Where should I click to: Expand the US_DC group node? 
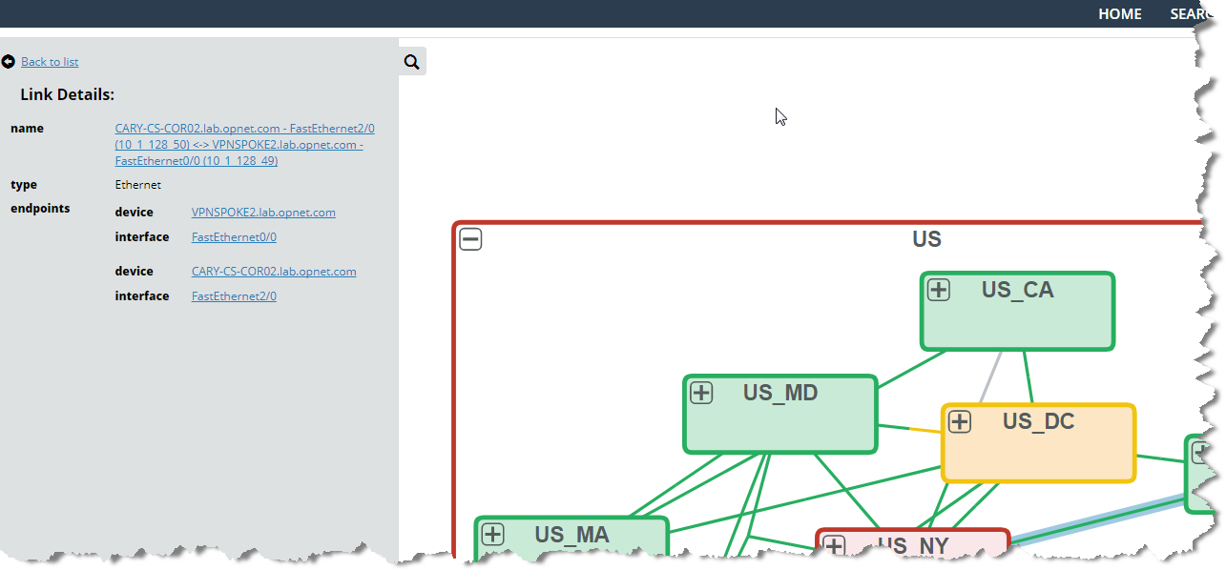click(959, 421)
